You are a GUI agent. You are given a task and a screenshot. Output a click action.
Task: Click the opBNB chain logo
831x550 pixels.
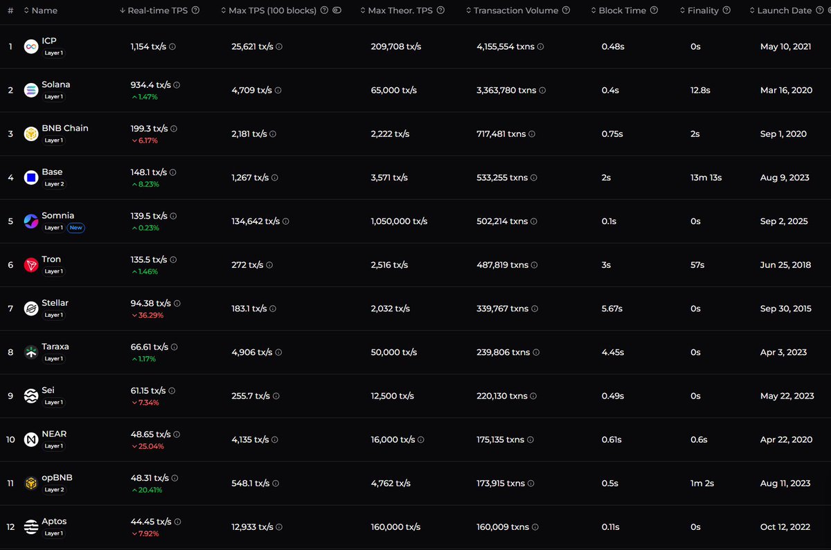tap(30, 482)
